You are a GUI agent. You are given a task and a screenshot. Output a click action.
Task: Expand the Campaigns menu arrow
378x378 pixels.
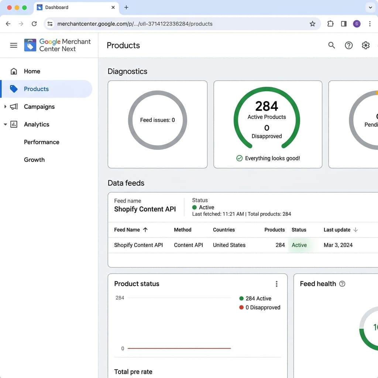coord(5,107)
